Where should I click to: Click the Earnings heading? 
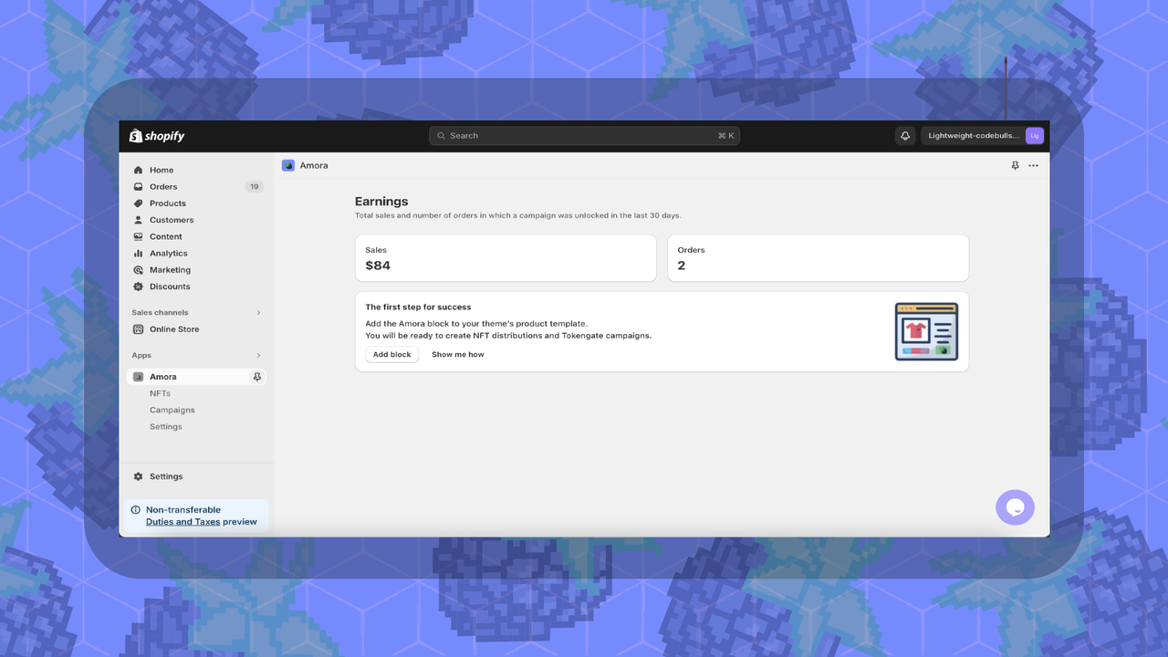point(381,202)
